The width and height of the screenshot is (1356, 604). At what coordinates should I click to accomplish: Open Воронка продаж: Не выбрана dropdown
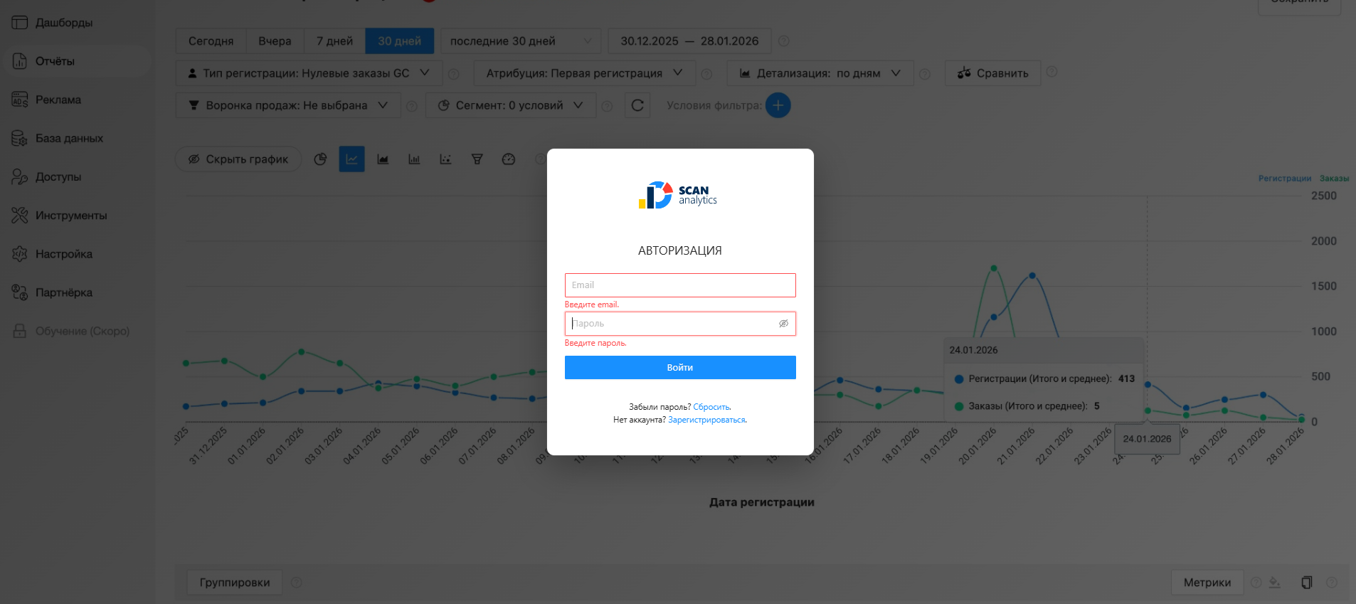288,105
